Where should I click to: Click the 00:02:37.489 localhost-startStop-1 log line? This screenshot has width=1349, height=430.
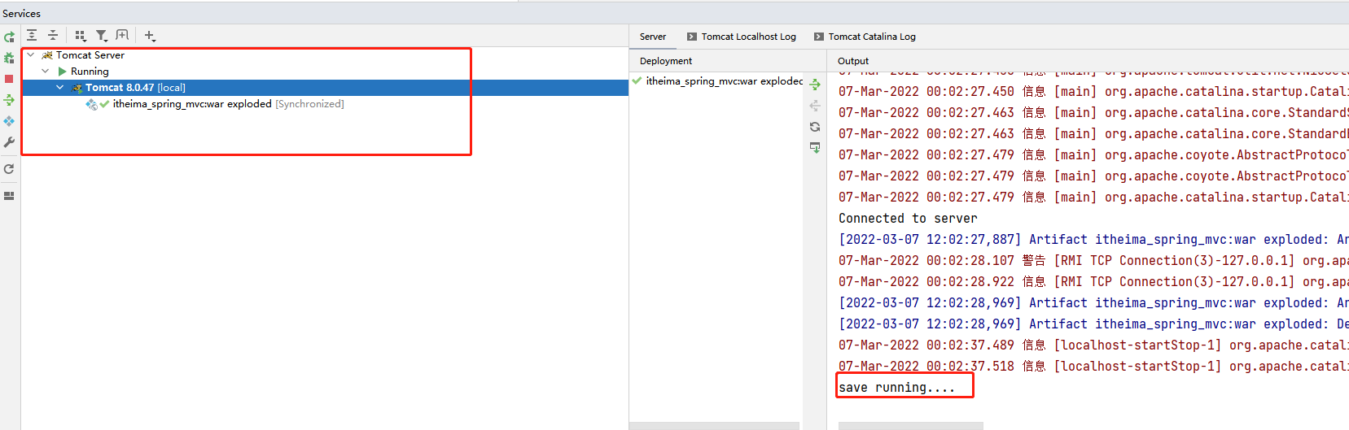pyautogui.click(x=1093, y=345)
